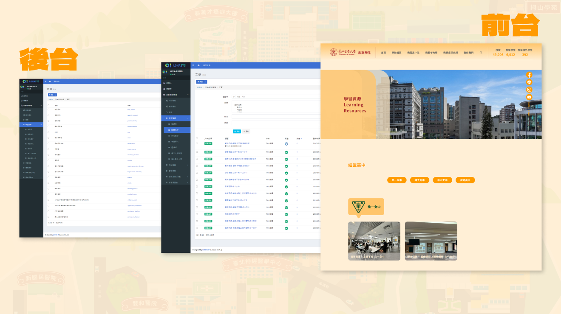The width and height of the screenshot is (561, 314).
Task: Tick the checkbox of the article row with clock status
Action: 197,143
